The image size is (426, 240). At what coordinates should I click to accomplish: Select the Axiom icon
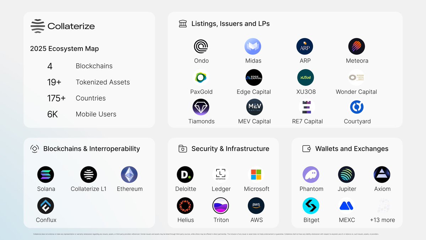[x=382, y=175]
